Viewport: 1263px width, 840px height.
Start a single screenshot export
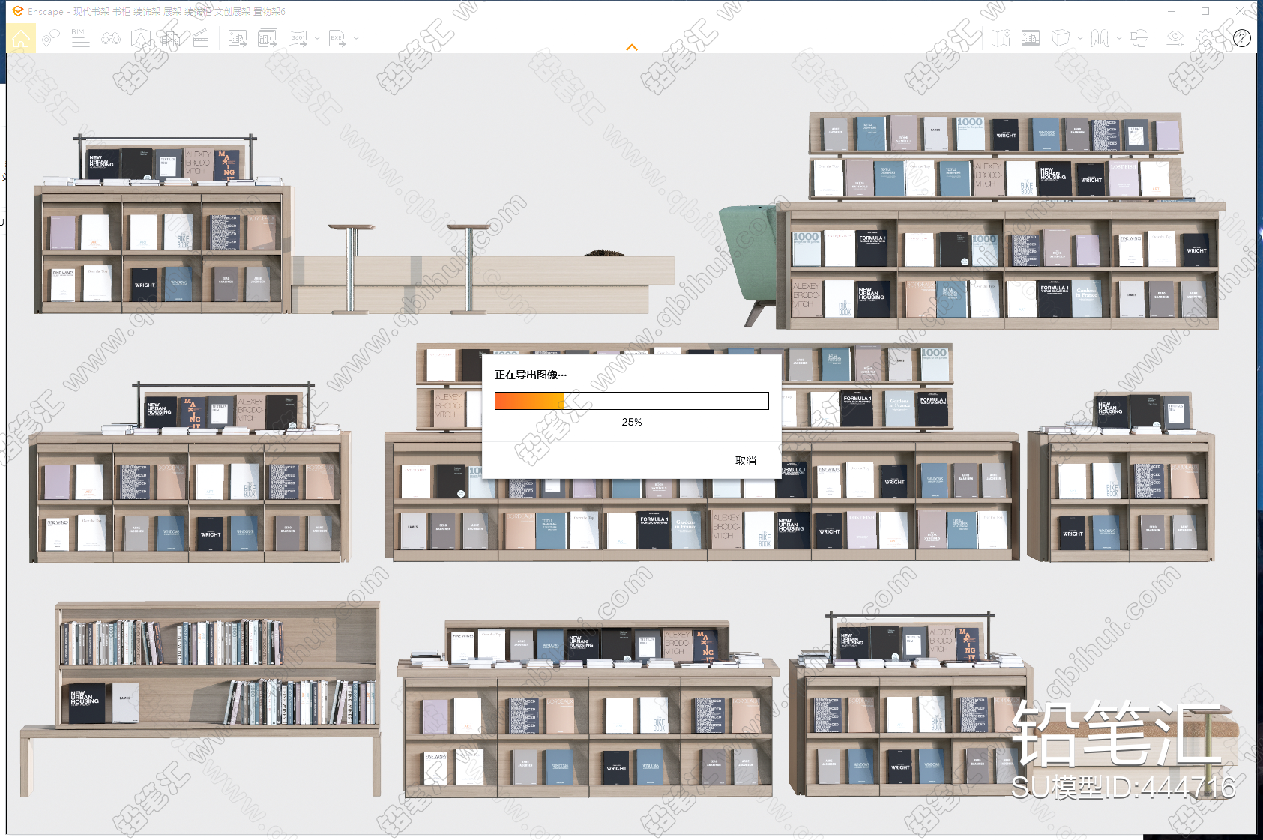tap(238, 38)
